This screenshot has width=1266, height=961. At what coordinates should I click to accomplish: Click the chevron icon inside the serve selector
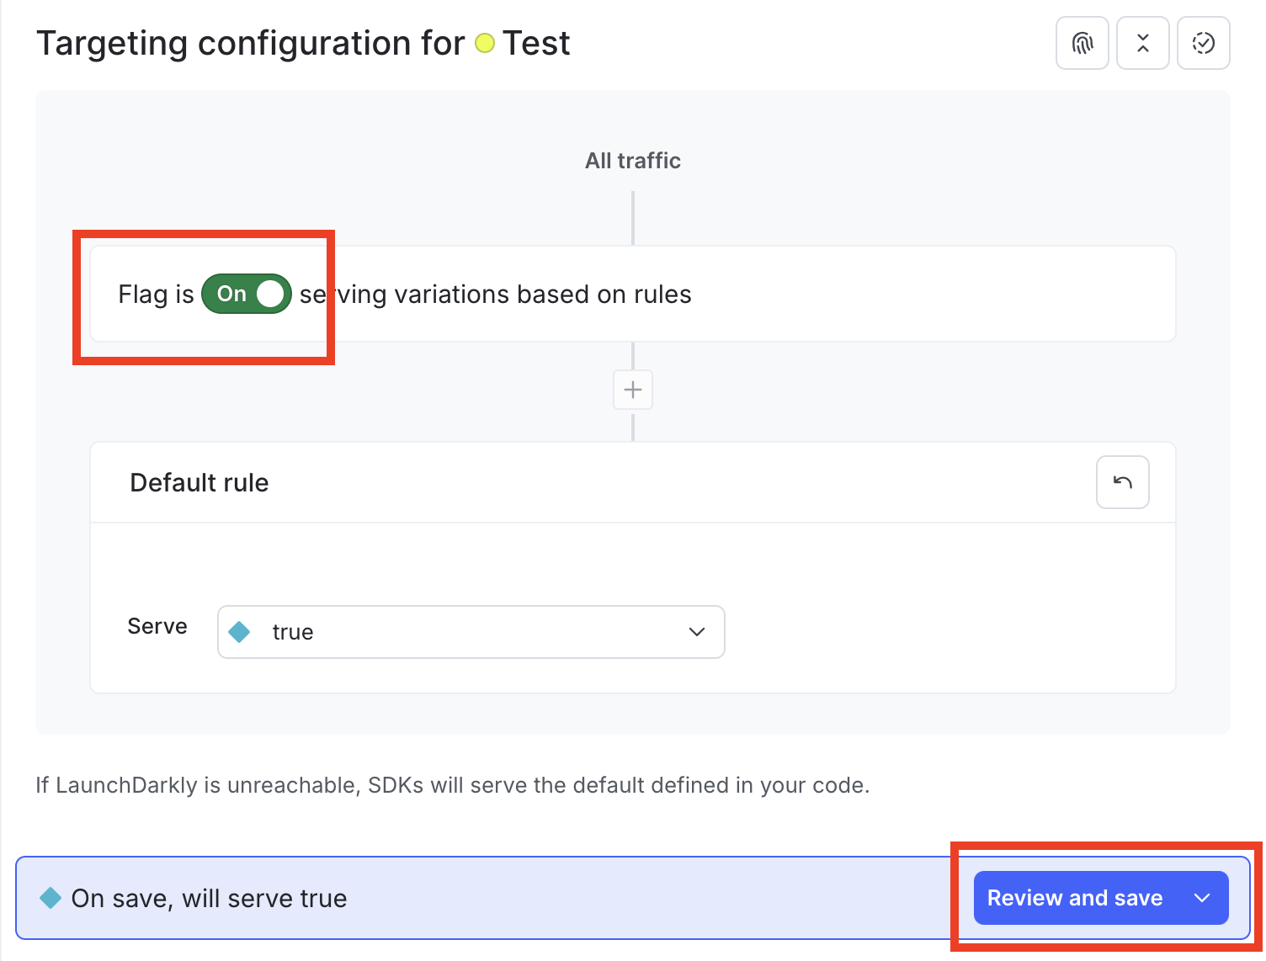pos(696,631)
